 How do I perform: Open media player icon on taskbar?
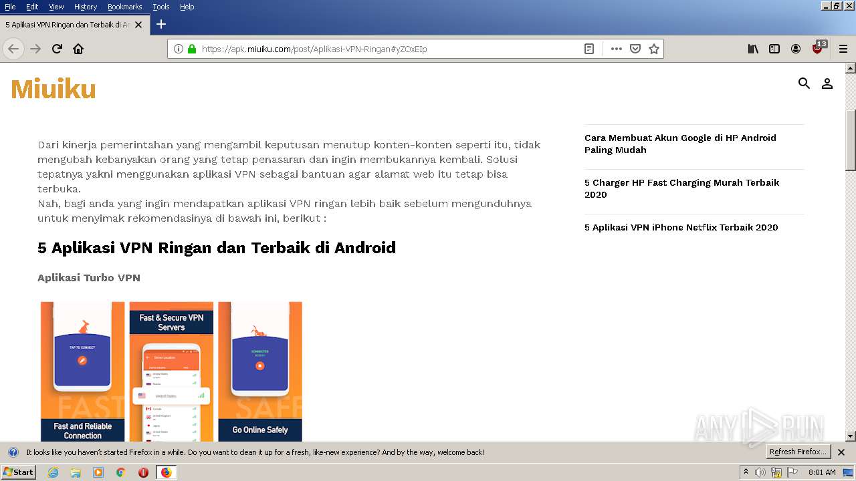(98, 472)
